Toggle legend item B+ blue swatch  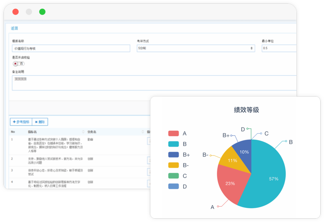(x=173, y=155)
